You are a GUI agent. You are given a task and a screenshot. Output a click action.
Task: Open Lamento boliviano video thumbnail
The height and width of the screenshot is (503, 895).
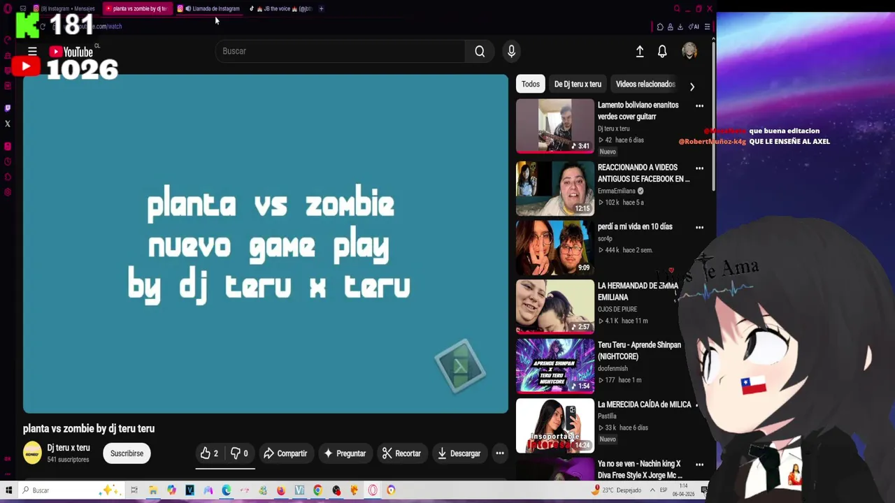pyautogui.click(x=555, y=126)
